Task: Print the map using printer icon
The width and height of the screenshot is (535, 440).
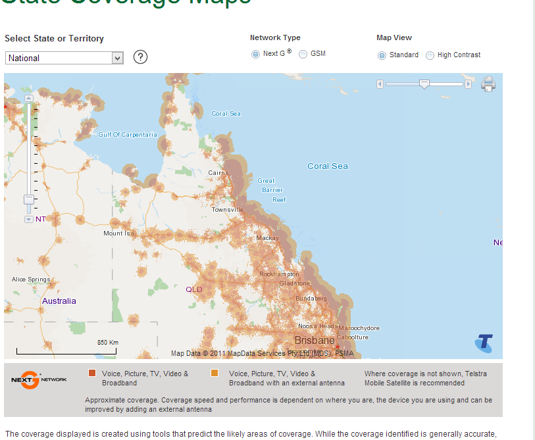Action: click(x=488, y=84)
